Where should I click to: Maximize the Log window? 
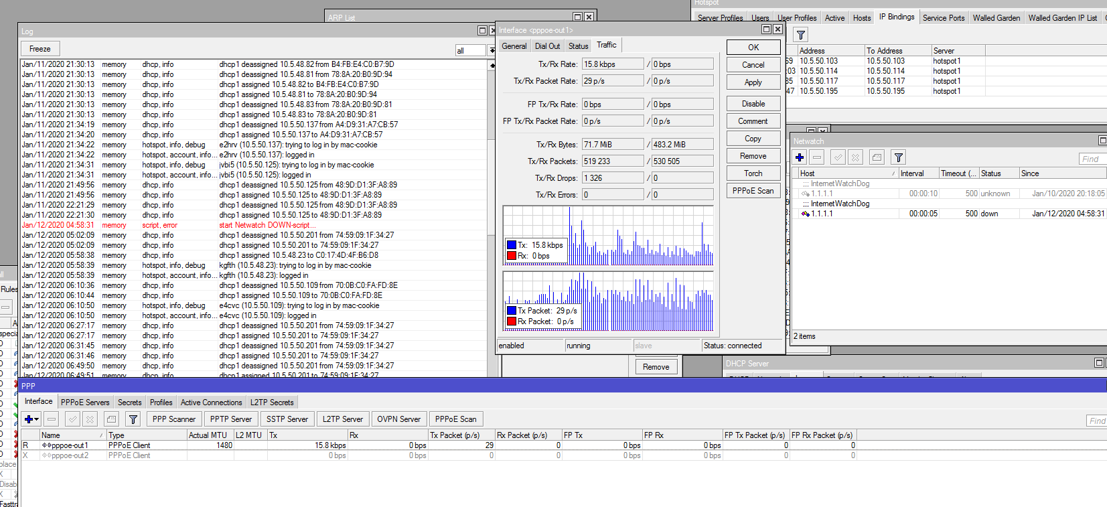pyautogui.click(x=482, y=30)
